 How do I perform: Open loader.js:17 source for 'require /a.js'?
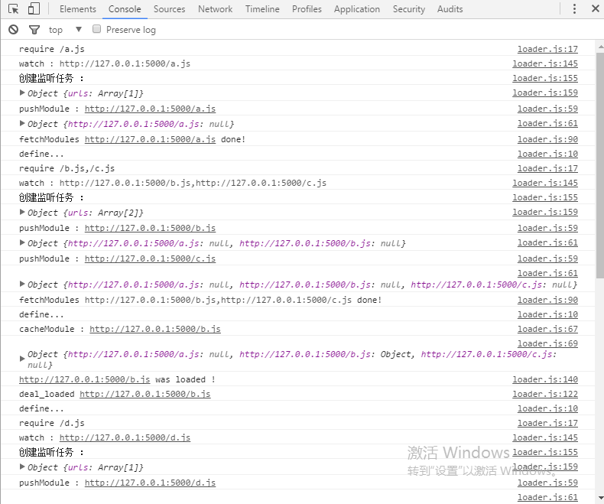tap(547, 49)
